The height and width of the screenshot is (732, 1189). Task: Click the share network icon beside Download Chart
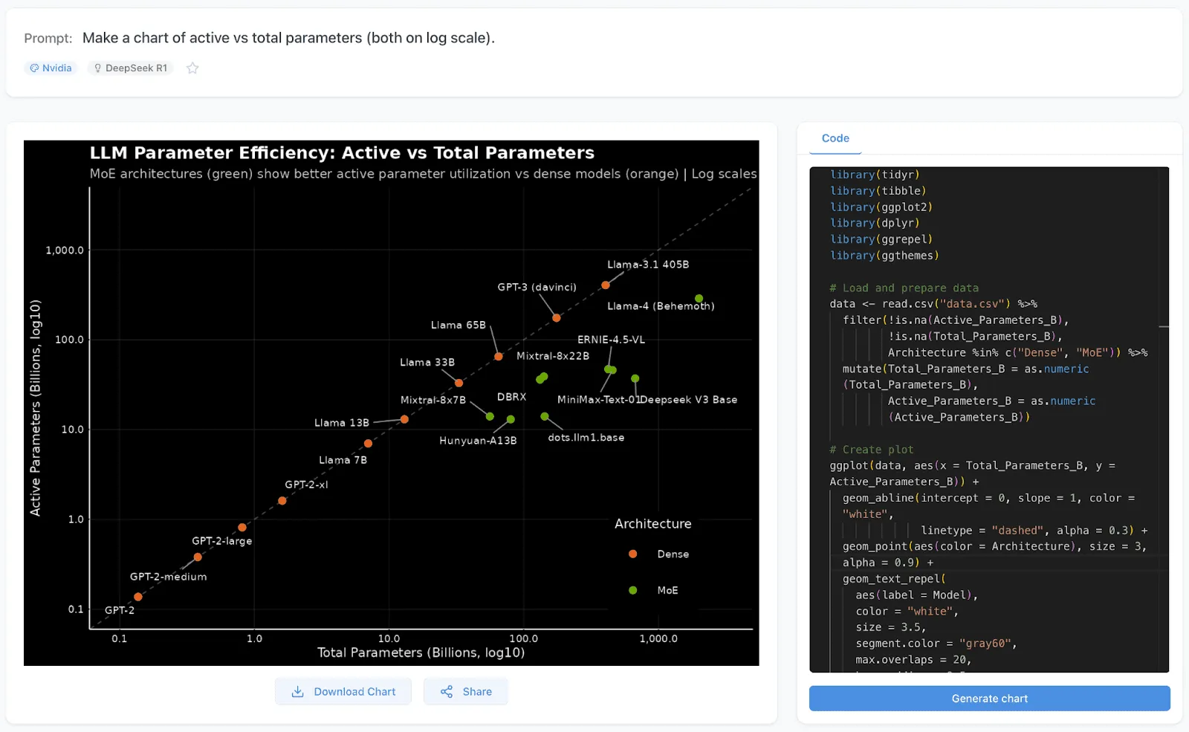447,691
